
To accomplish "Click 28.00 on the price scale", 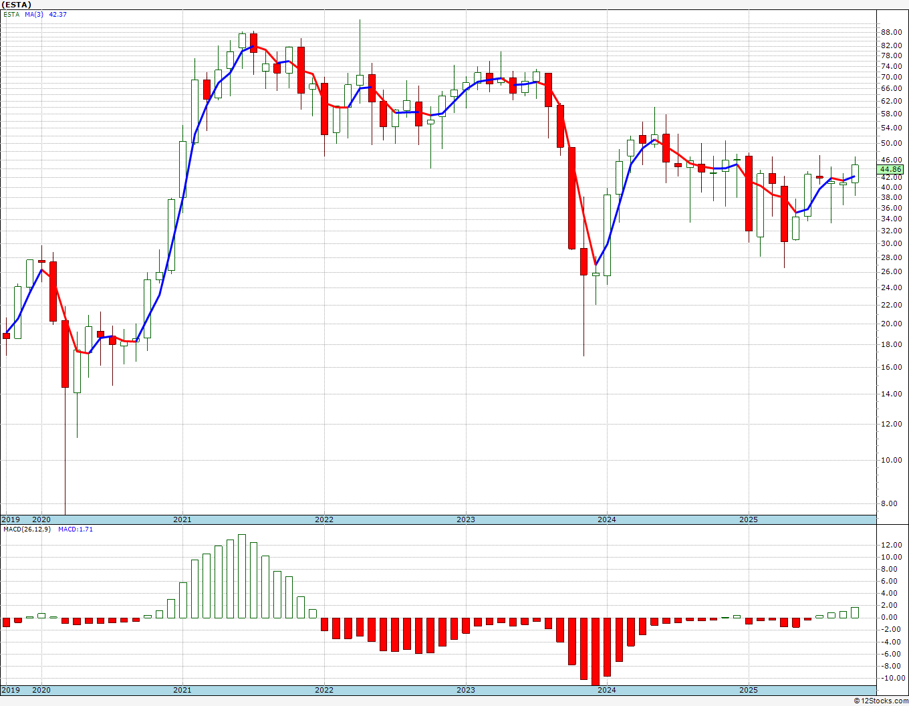I will point(892,257).
